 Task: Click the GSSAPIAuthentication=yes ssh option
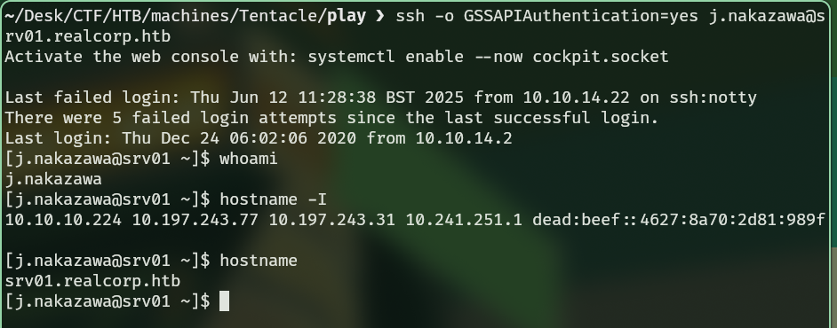coord(581,16)
